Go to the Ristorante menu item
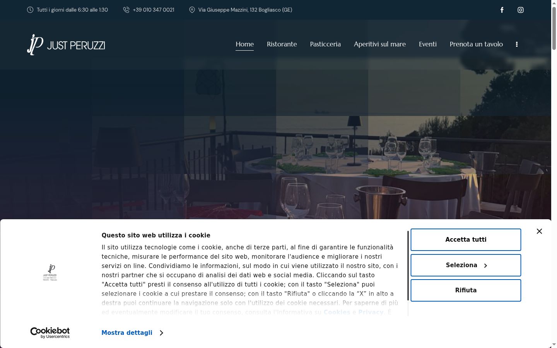 tap(282, 44)
